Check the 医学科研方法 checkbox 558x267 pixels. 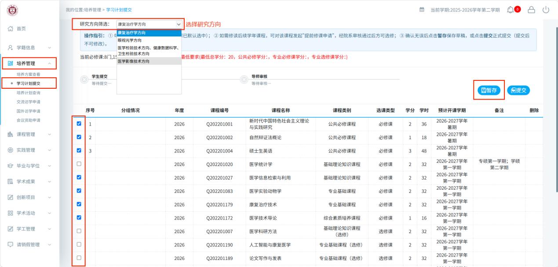click(x=79, y=231)
